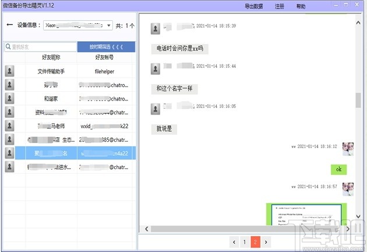Click the photo avatar at 18:16:12
This screenshot has width=367, height=252.
pyautogui.click(x=348, y=149)
